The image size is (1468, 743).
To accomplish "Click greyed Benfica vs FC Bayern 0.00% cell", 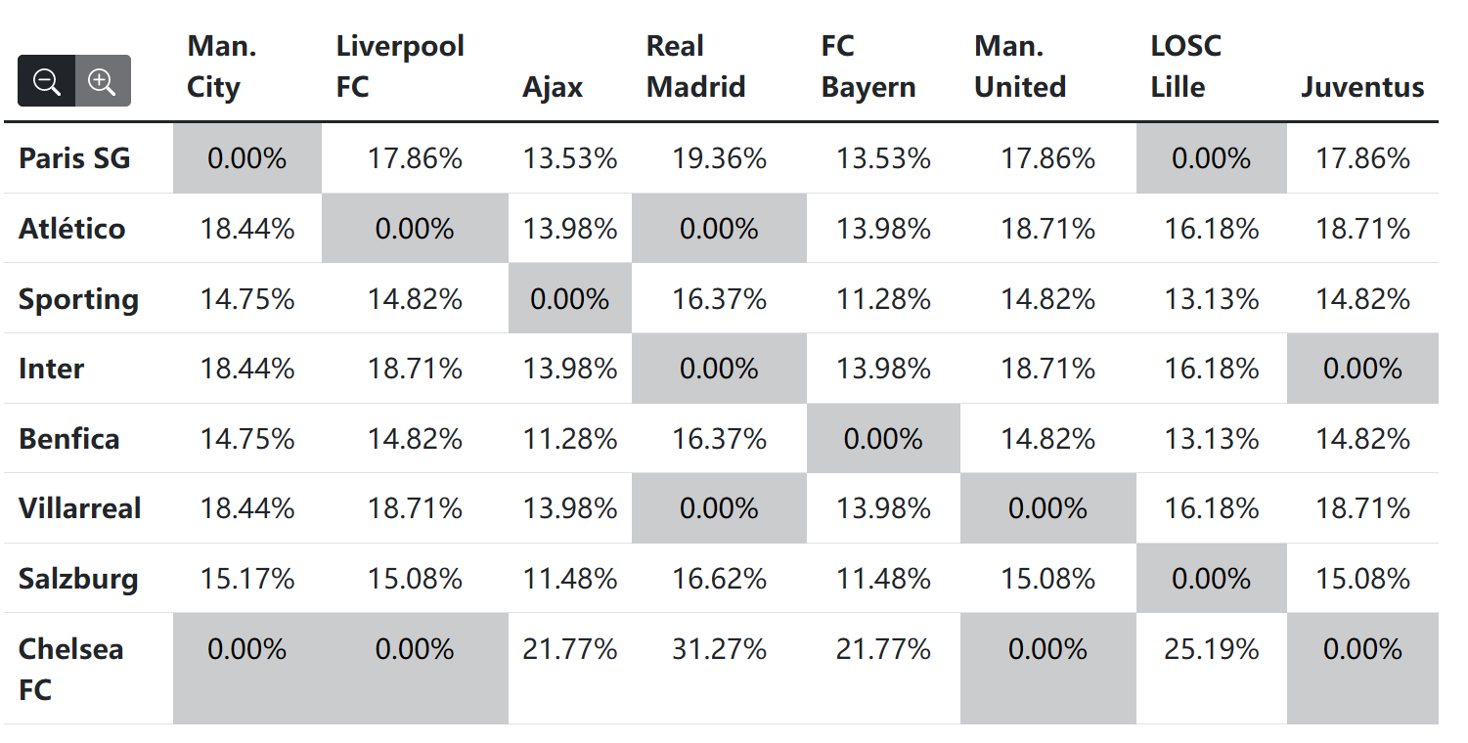I will click(x=883, y=439).
